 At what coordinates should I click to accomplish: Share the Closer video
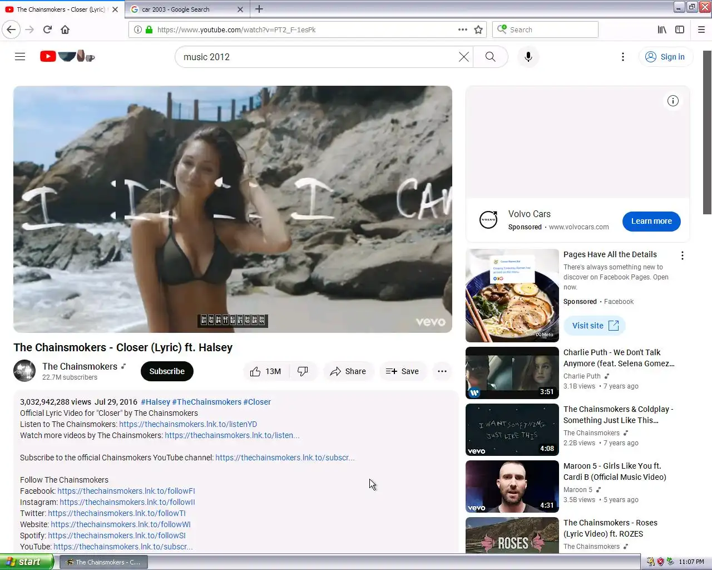[348, 371]
